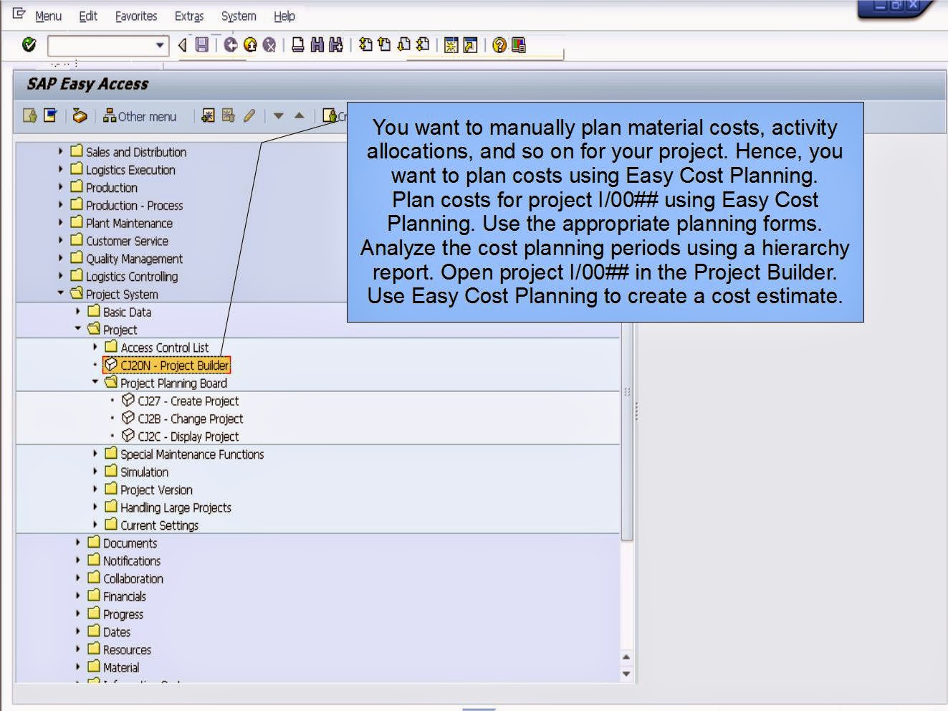Select Access Control List node

coord(157,348)
